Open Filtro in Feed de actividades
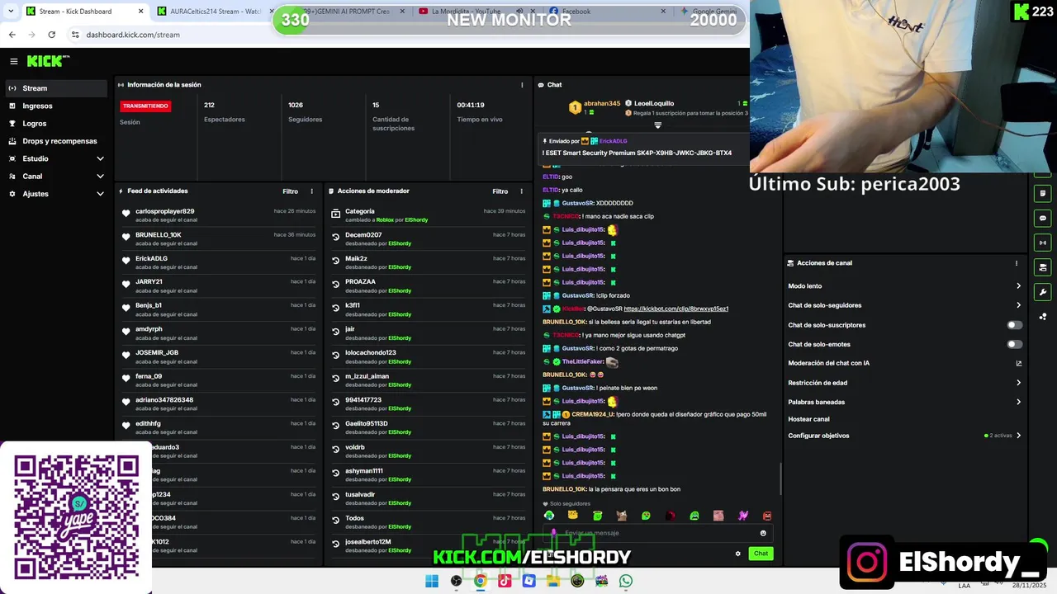Image resolution: width=1057 pixels, height=594 pixels. [x=290, y=191]
